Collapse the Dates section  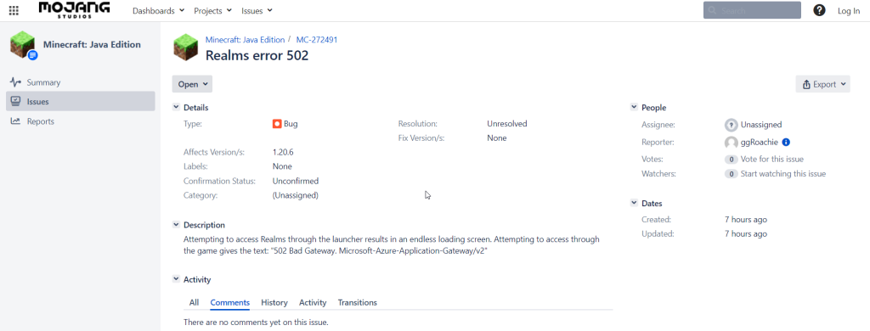[x=634, y=204]
